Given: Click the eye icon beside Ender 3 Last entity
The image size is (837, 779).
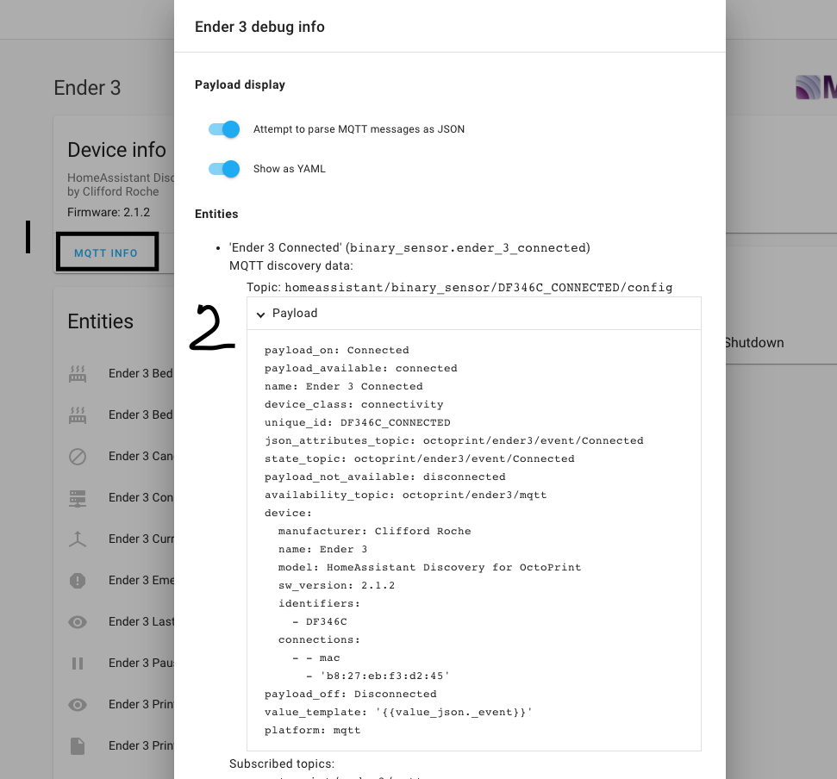Looking at the screenshot, I should pos(77,621).
